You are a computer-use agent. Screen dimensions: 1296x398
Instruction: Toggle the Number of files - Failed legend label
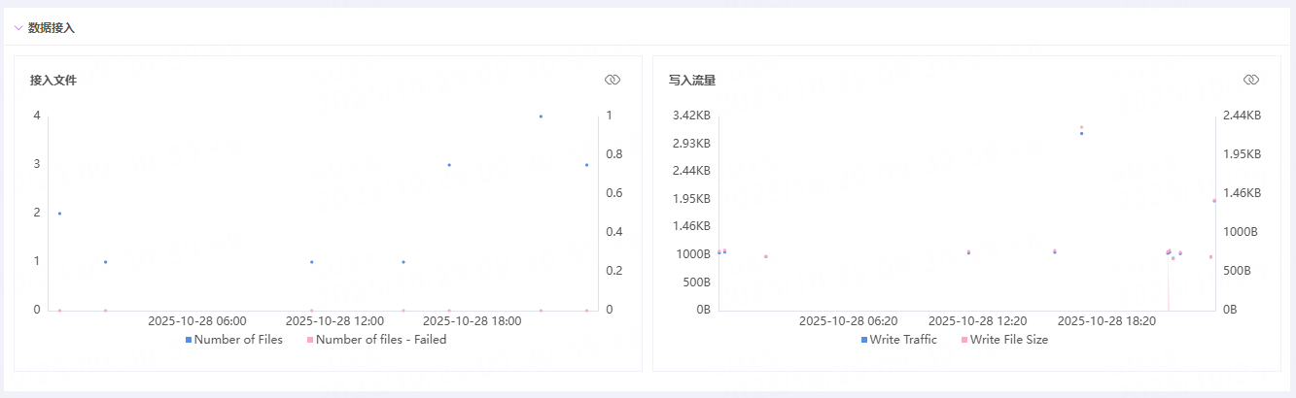click(x=381, y=340)
